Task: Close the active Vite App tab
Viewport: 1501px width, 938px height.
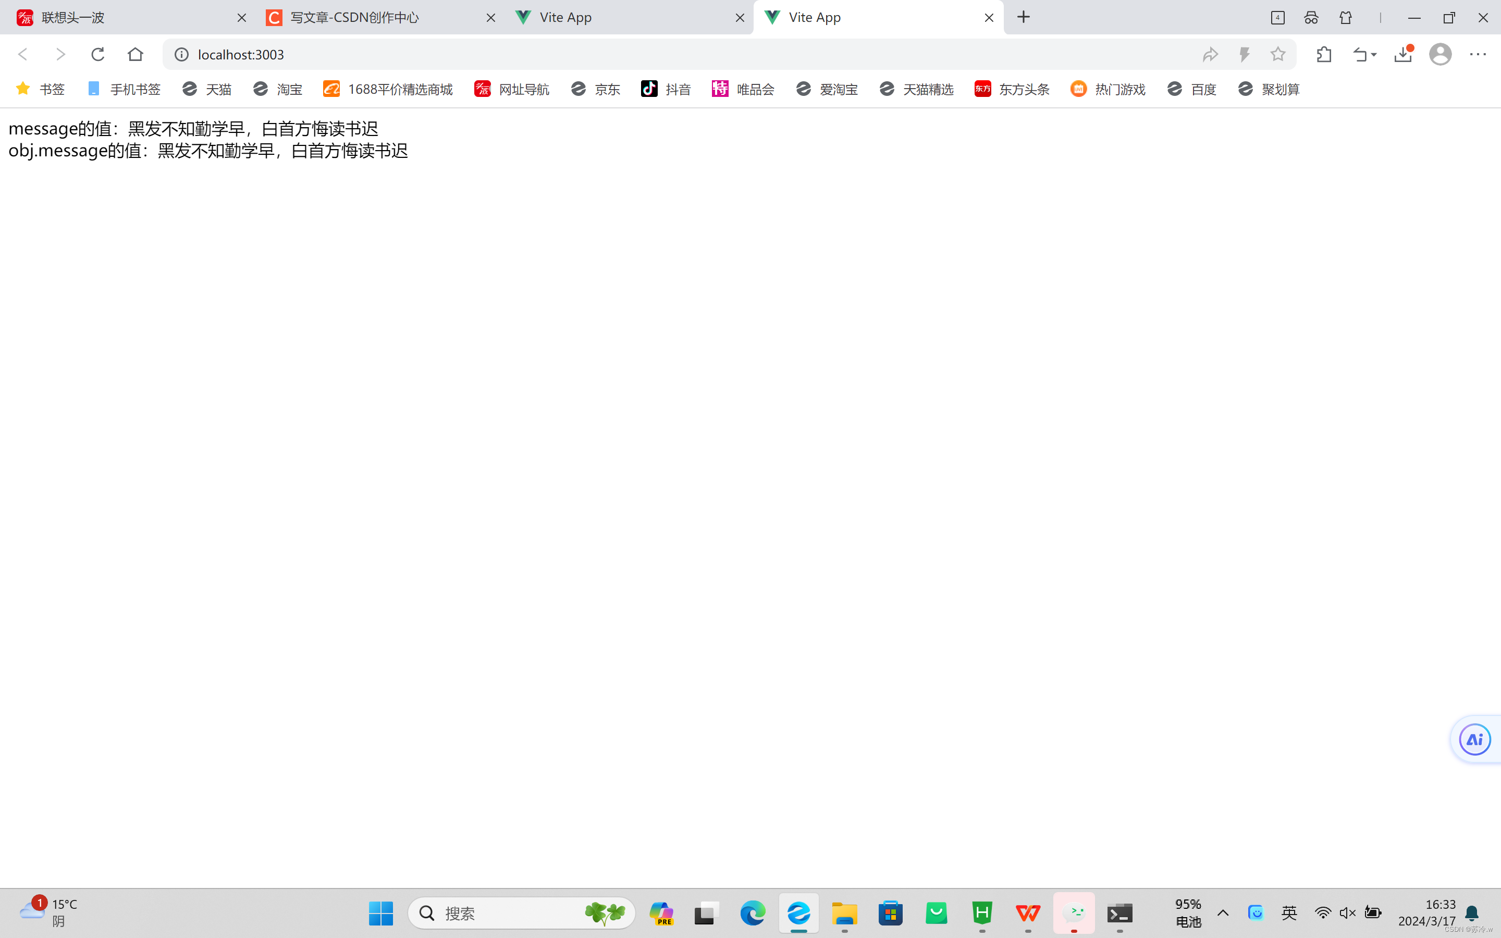Action: pyautogui.click(x=989, y=18)
